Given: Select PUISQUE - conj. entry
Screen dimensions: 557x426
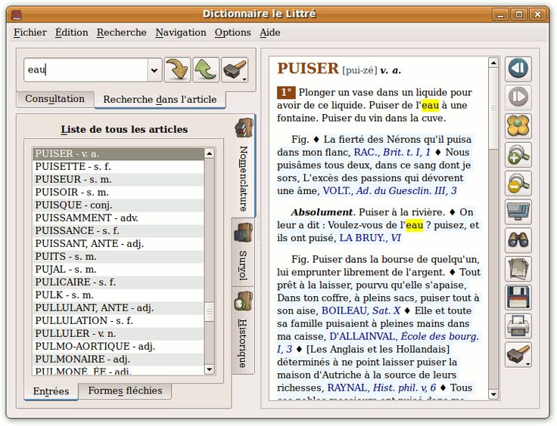Looking at the screenshot, I should pos(118,205).
